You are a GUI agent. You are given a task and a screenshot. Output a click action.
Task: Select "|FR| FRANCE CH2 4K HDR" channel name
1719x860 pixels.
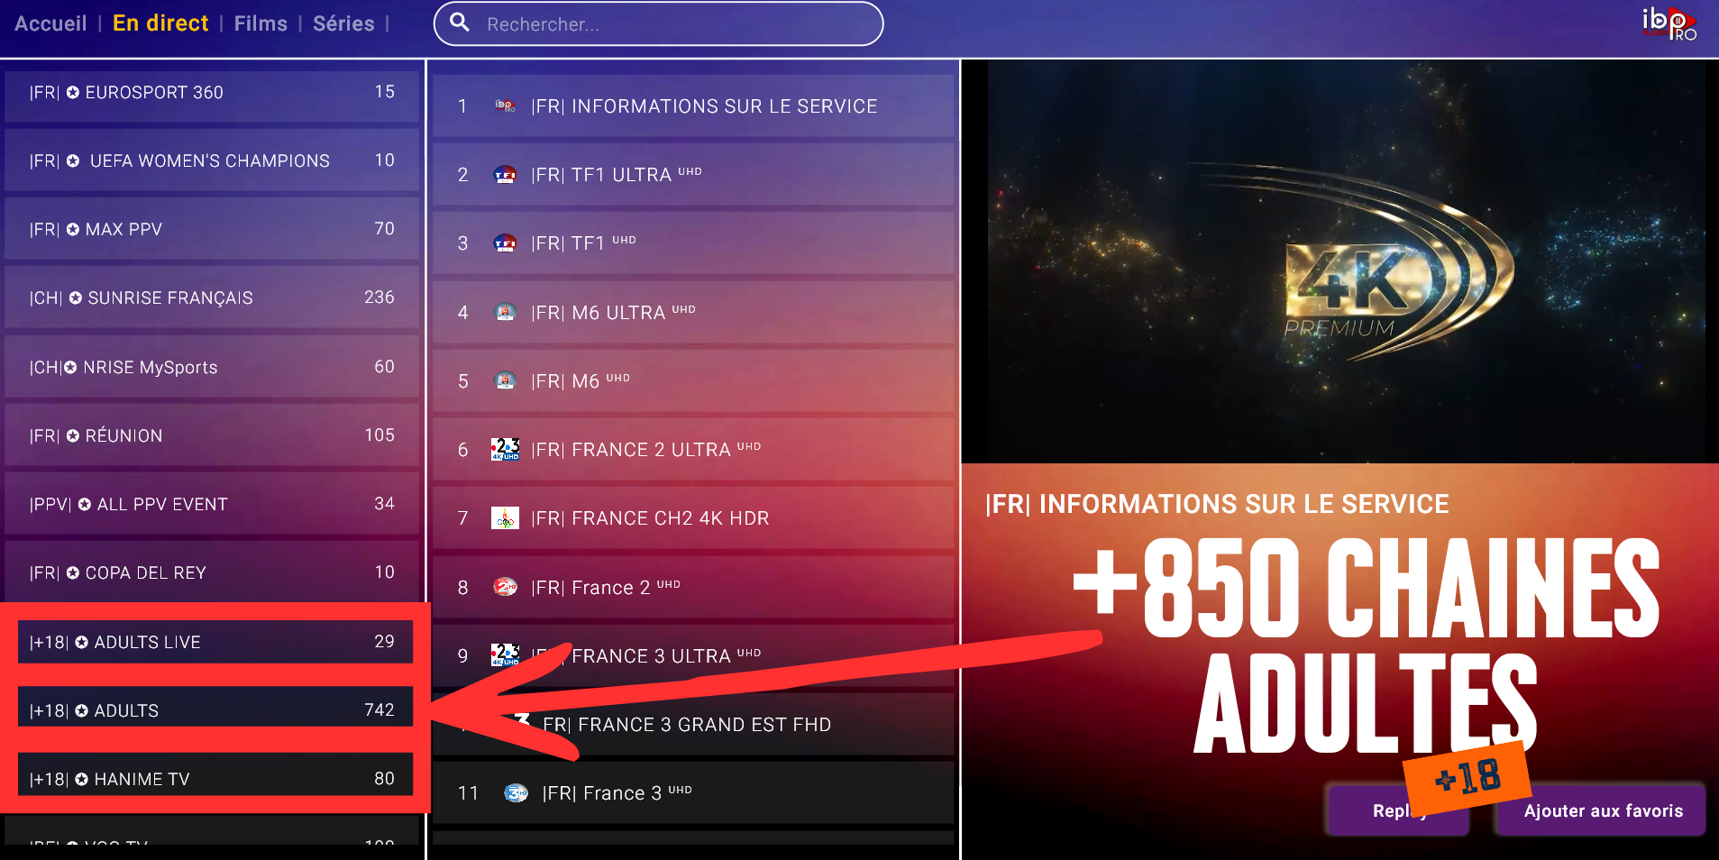click(650, 518)
